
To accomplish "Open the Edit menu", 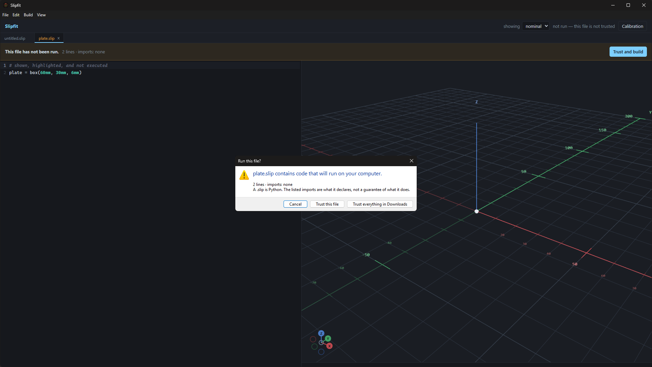I will point(16,15).
